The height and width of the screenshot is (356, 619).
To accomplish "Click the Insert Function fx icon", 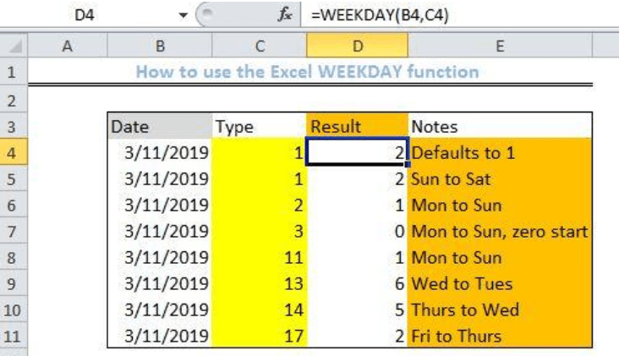I will click(x=287, y=14).
